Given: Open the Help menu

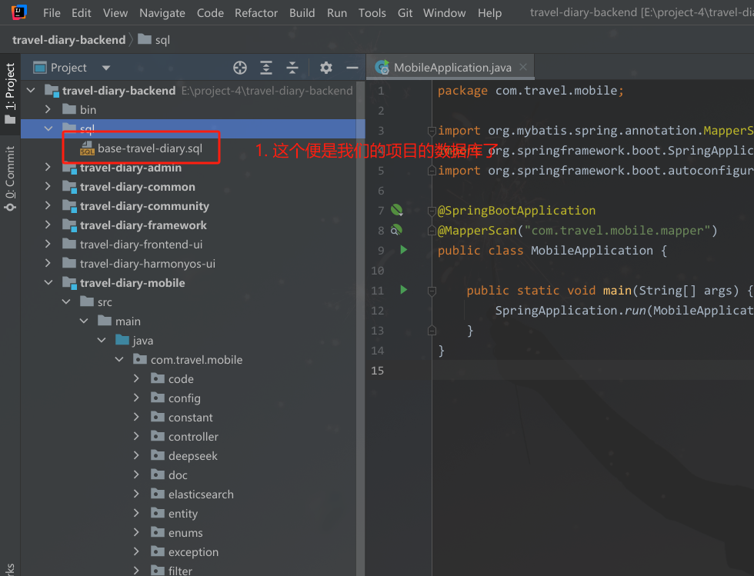Looking at the screenshot, I should coord(489,13).
